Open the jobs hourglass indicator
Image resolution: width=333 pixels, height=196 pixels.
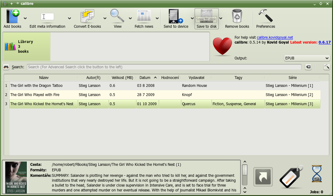tap(317, 174)
